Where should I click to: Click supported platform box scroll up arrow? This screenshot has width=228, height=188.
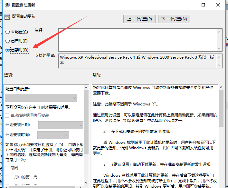[x=219, y=57]
